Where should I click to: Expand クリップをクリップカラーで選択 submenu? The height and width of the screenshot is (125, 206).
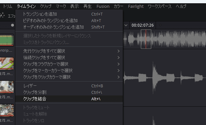coord(69,77)
